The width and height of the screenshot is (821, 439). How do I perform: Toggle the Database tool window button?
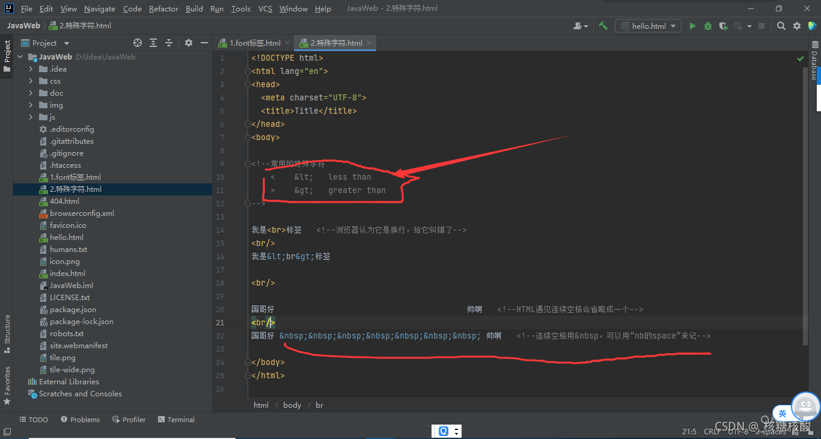[814, 60]
